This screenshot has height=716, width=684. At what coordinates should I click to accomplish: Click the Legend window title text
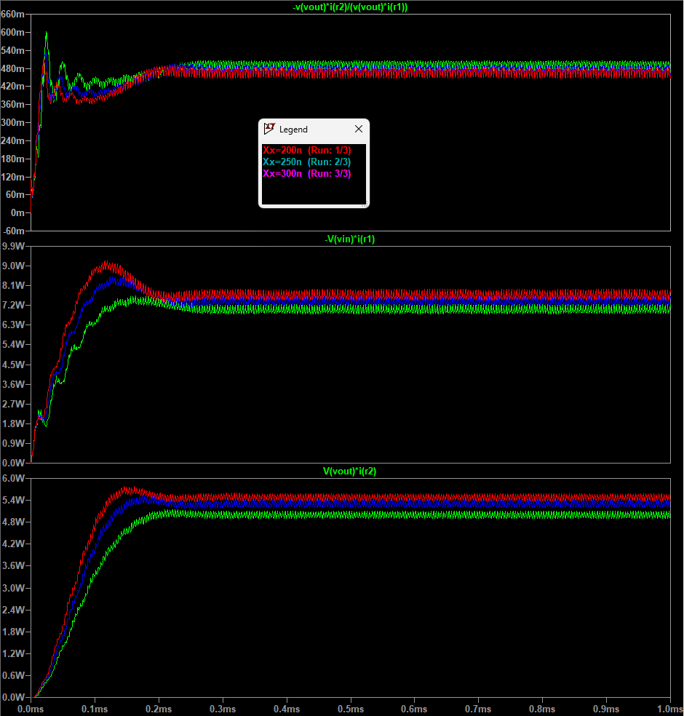click(293, 130)
